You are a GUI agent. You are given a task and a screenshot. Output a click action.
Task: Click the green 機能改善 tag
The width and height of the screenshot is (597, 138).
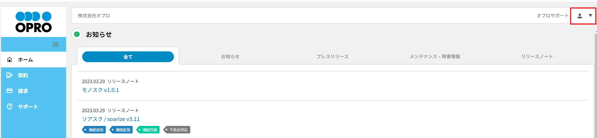(148, 130)
